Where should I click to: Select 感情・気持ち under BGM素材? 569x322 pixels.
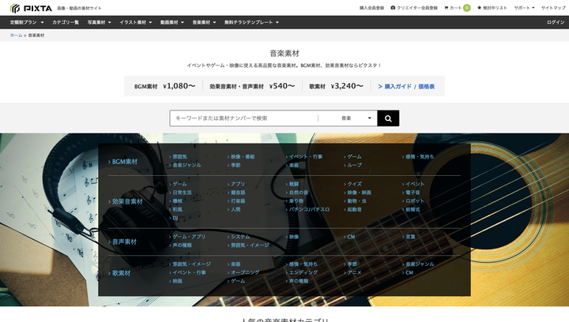coord(418,157)
